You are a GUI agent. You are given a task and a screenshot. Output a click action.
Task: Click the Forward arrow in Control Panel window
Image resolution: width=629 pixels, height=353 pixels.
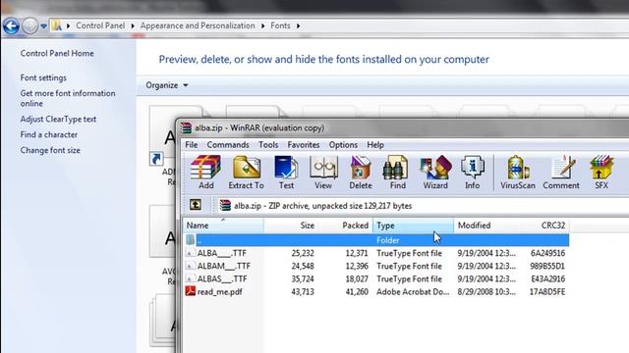point(29,26)
